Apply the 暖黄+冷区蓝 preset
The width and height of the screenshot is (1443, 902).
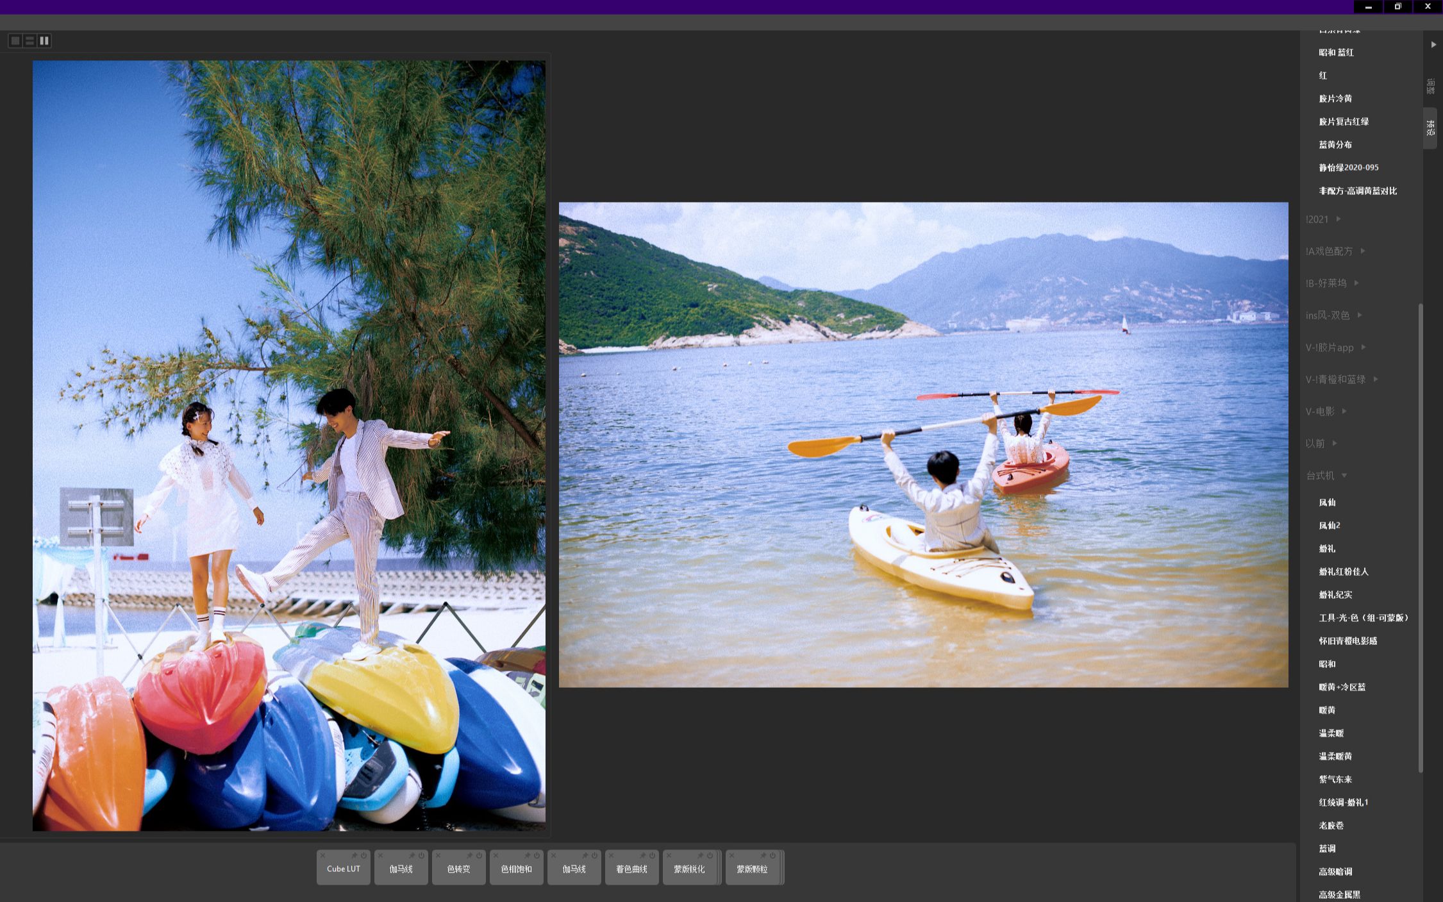(1342, 687)
